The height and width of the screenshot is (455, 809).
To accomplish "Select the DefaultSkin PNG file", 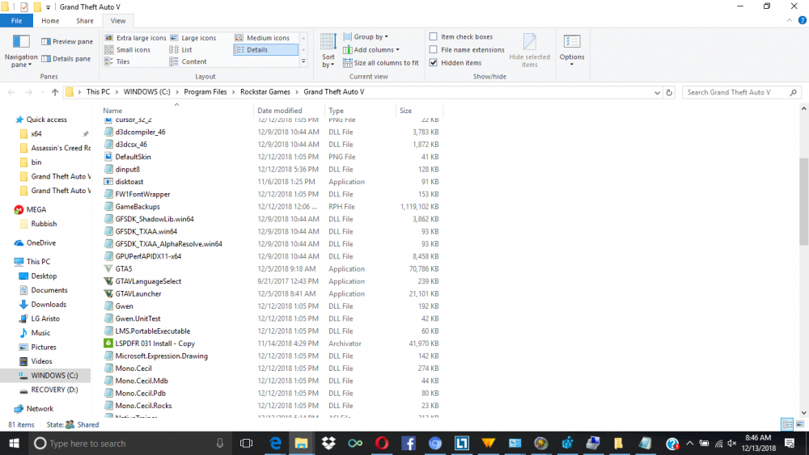I will coord(133,157).
